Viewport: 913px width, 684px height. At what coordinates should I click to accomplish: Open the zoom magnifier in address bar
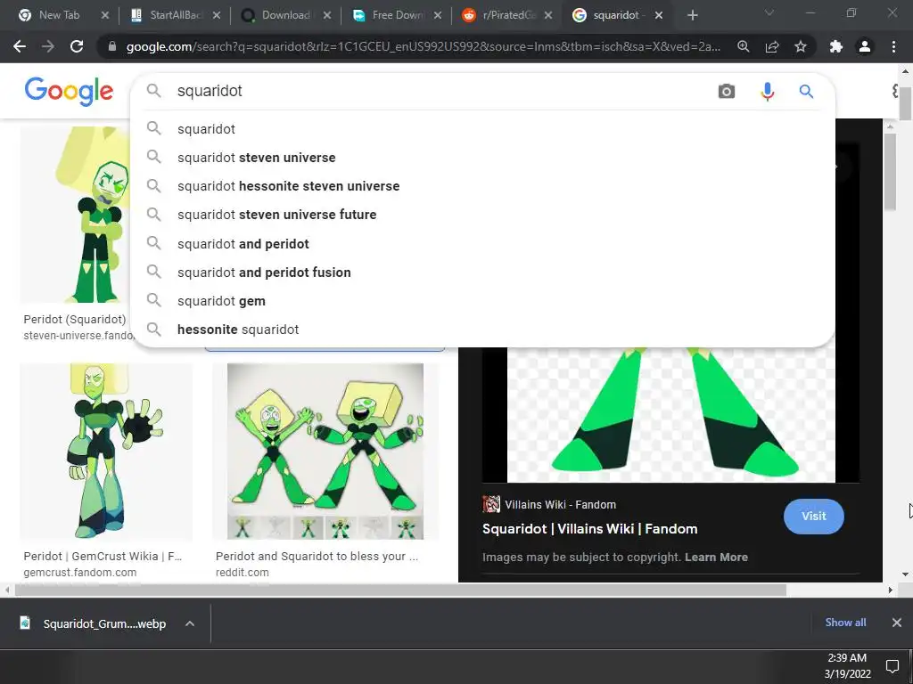click(743, 46)
